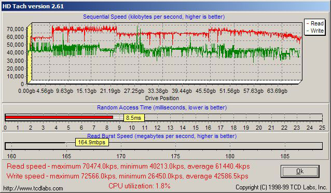Image resolution: width=331 pixels, height=193 pixels.
Task: Click the 70,000 y-axis label
Action: click(x=15, y=29)
